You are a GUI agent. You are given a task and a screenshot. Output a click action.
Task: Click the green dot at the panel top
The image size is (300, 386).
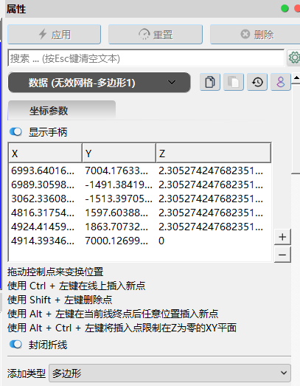click(x=285, y=9)
